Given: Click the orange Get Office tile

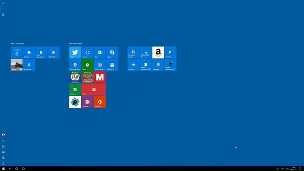Looking at the screenshot, I should (100, 102).
